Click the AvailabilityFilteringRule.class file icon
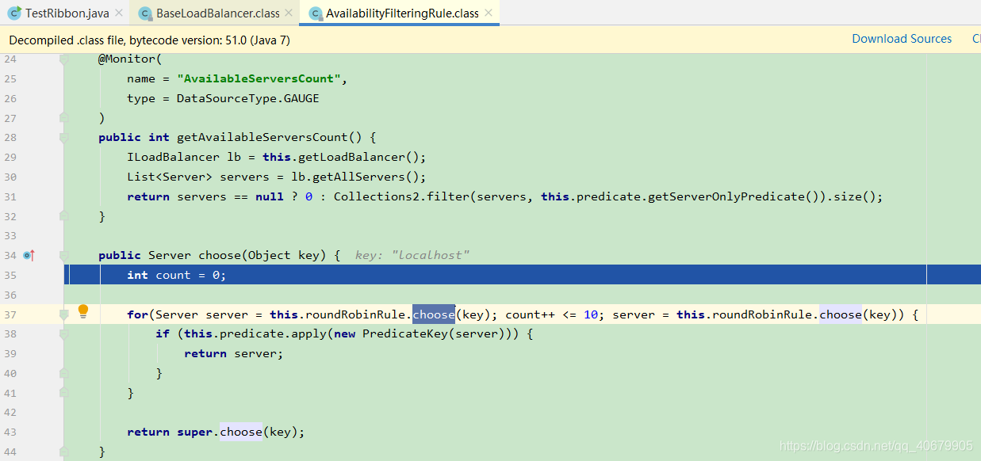 (315, 13)
